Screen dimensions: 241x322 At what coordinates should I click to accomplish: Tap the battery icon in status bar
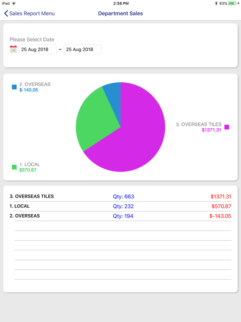point(232,3)
